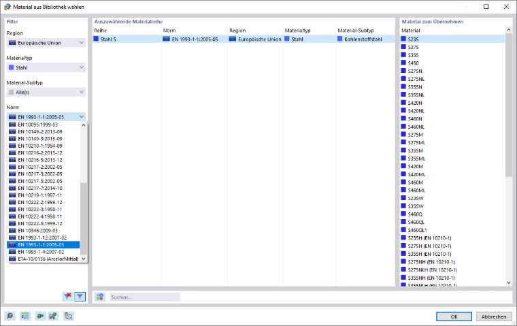Click the units and decimals 0.00 icon
The width and height of the screenshot is (517, 326).
(25, 316)
